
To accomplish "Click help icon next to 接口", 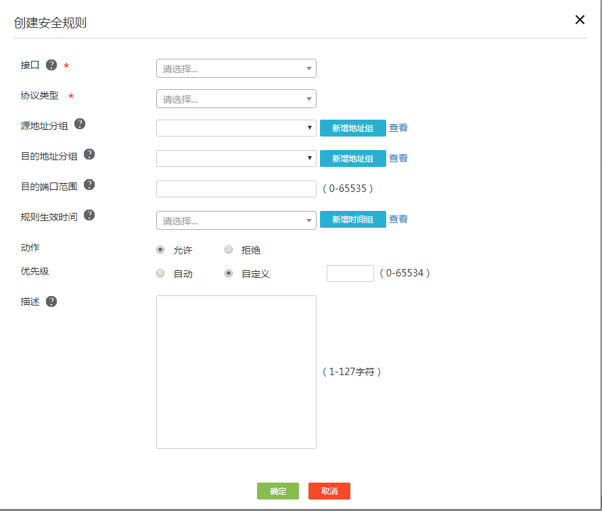I will [x=51, y=66].
